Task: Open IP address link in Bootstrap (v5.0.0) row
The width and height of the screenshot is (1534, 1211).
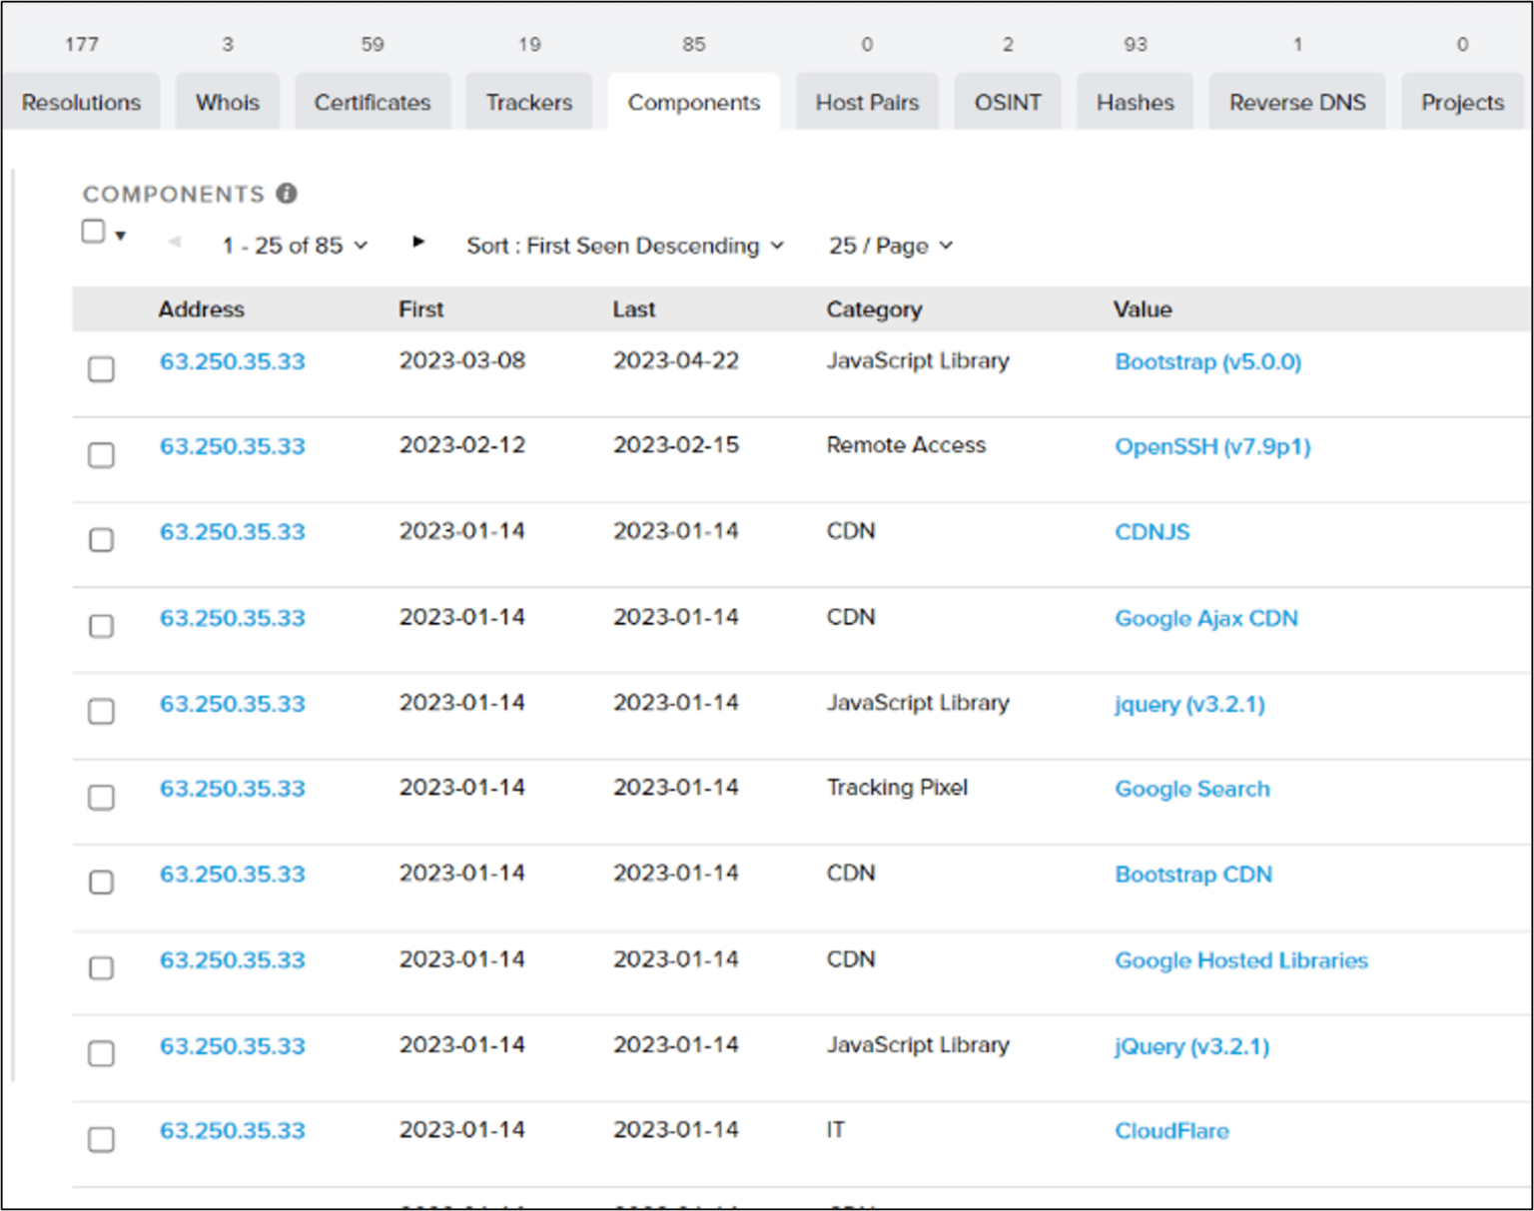Action: [233, 361]
